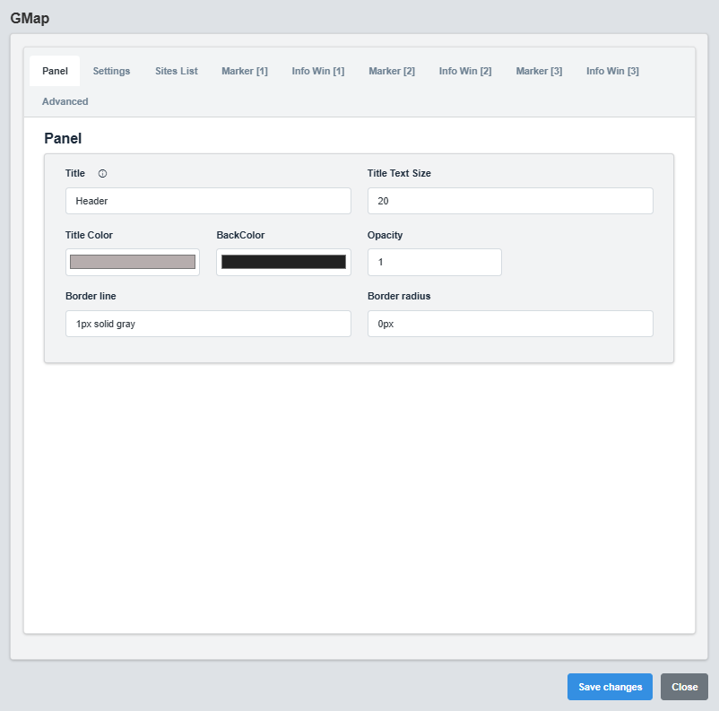Click the info icon next to Title

tap(102, 173)
